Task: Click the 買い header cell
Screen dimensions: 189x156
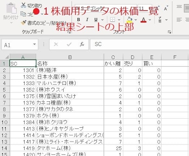Action: pos(152,64)
